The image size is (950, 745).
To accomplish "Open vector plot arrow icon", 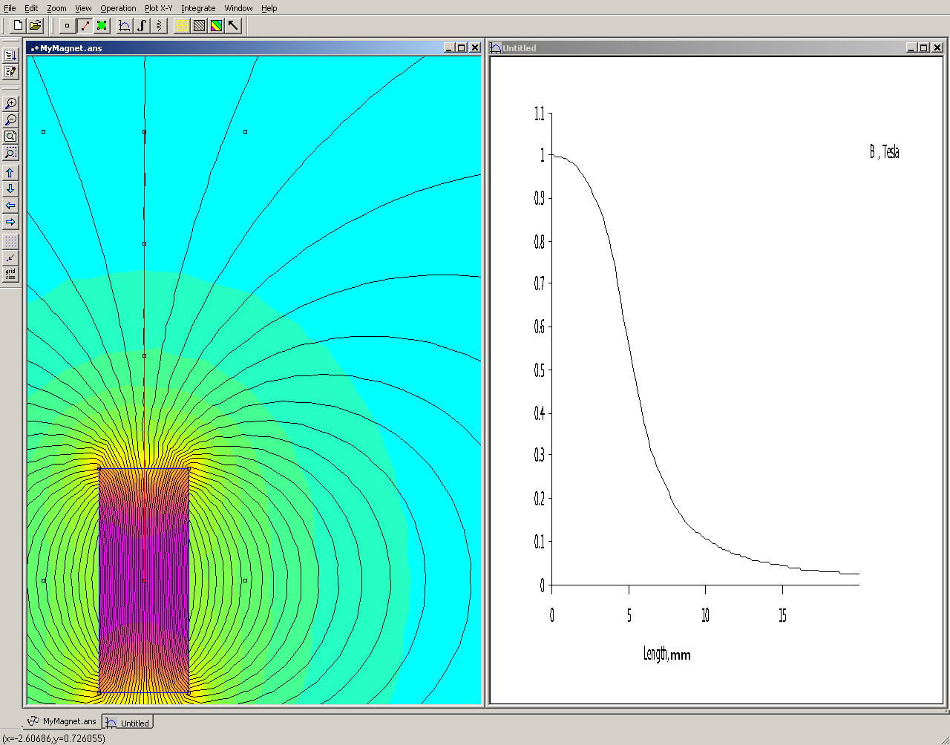I will coord(233,25).
